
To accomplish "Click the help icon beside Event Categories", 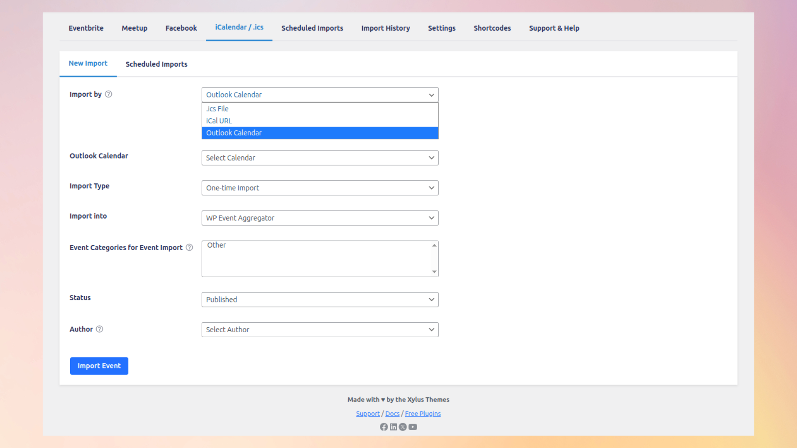I will pyautogui.click(x=189, y=248).
